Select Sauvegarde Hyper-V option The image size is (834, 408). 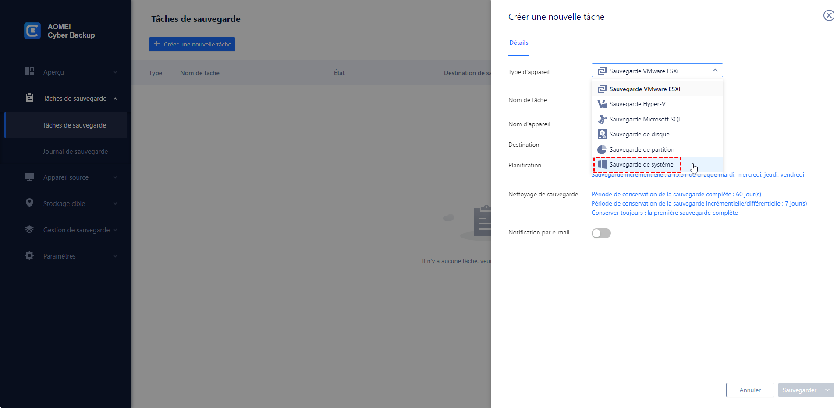(657, 104)
